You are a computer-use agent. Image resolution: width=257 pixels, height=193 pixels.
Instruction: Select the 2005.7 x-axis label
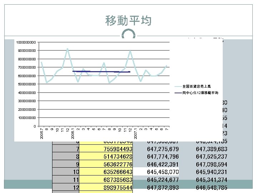[x=41, y=134]
